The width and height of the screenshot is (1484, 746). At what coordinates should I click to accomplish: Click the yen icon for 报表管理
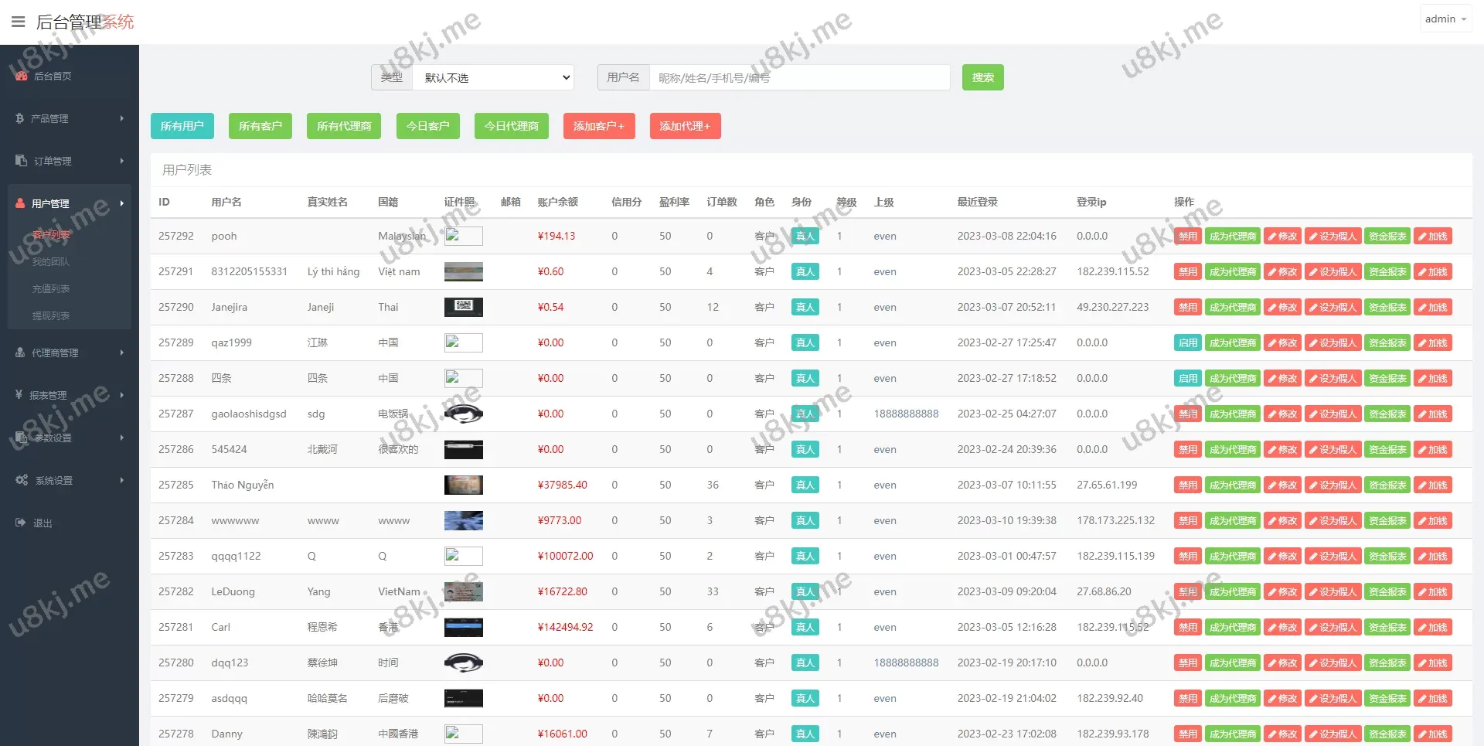point(19,395)
